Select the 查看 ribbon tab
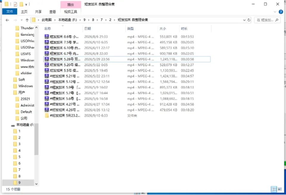Viewport: 286px width, 195px height. coord(52,12)
